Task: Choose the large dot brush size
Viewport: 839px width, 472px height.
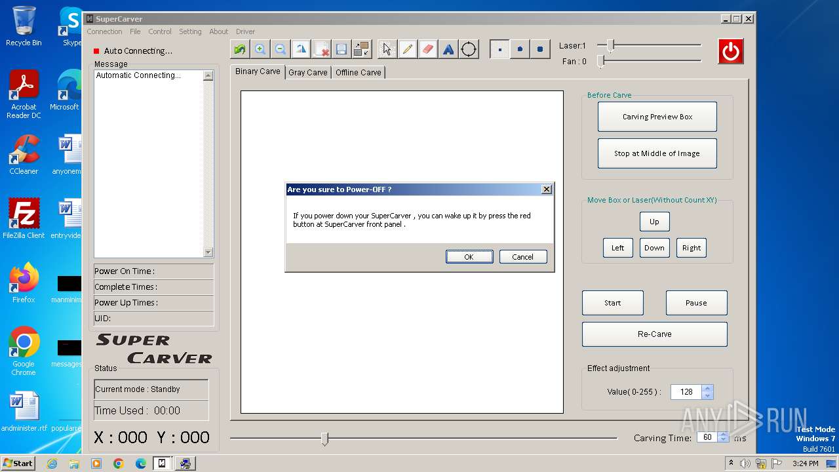Action: pyautogui.click(x=540, y=49)
